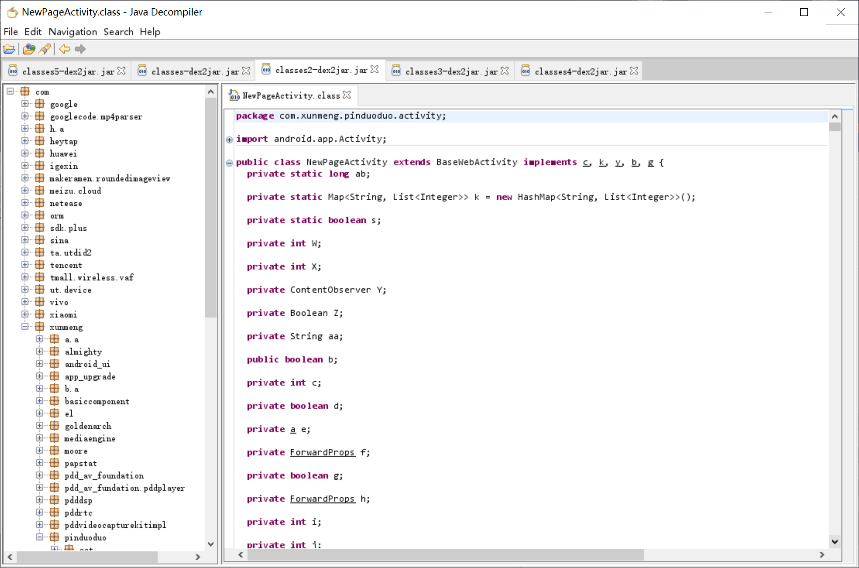The image size is (859, 568).
Task: Select the basiccomponent tree item
Action: click(97, 401)
